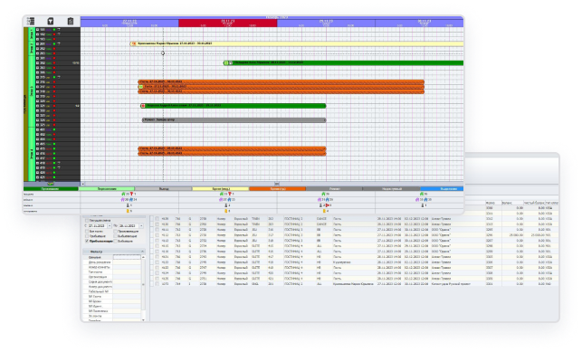
Task: Click the gray 'Ремонт' repair bar
Action: coord(234,120)
